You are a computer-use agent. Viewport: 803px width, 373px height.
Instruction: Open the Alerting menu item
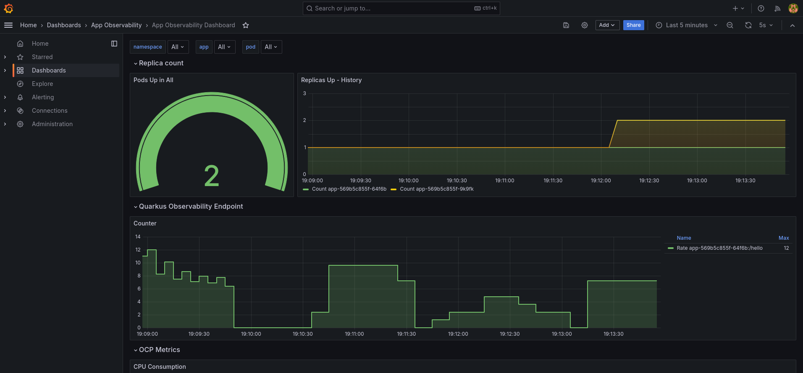point(43,97)
